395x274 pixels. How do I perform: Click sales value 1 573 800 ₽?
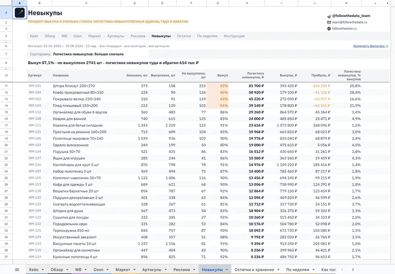pos(287,125)
